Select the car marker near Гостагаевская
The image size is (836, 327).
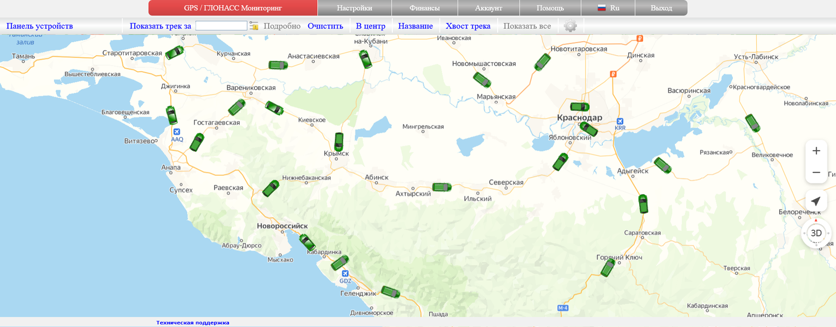point(197,142)
